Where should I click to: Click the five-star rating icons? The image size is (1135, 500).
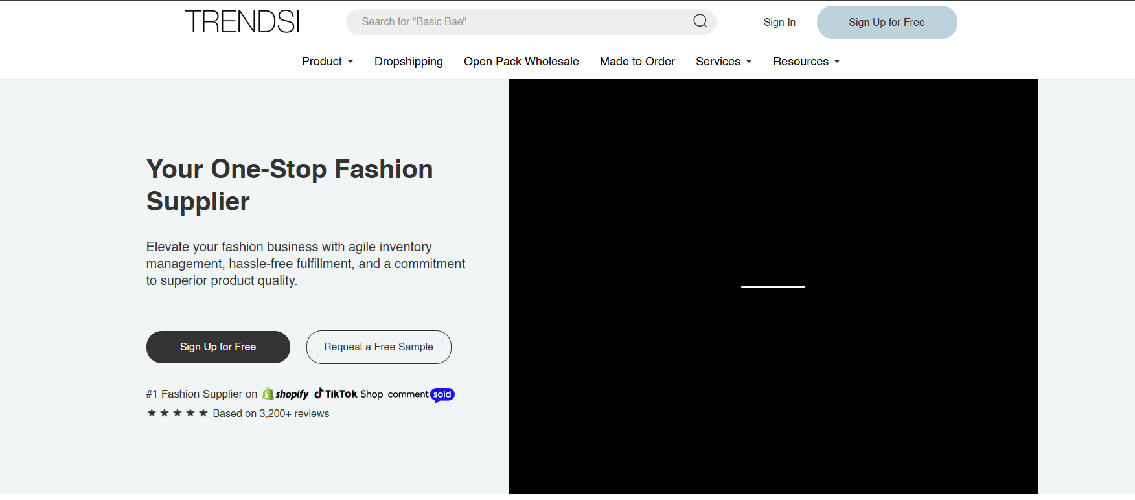pyautogui.click(x=177, y=413)
